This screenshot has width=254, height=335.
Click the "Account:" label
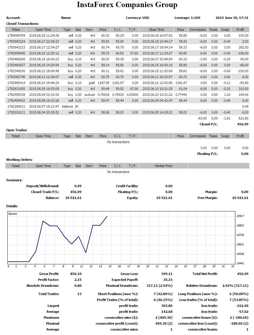13,18
